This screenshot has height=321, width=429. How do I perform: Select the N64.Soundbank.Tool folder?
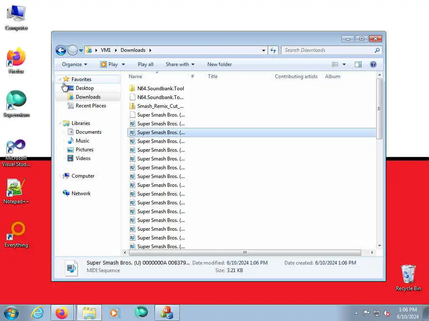160,89
